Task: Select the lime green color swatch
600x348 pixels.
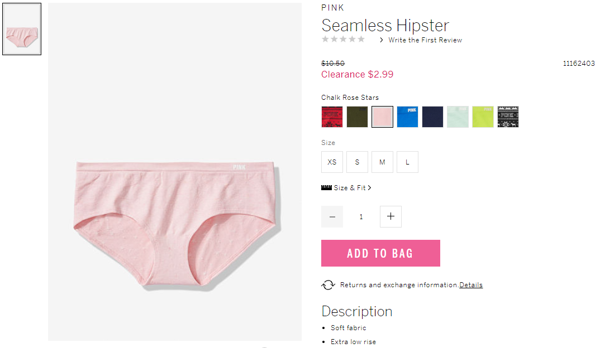Action: pos(483,117)
